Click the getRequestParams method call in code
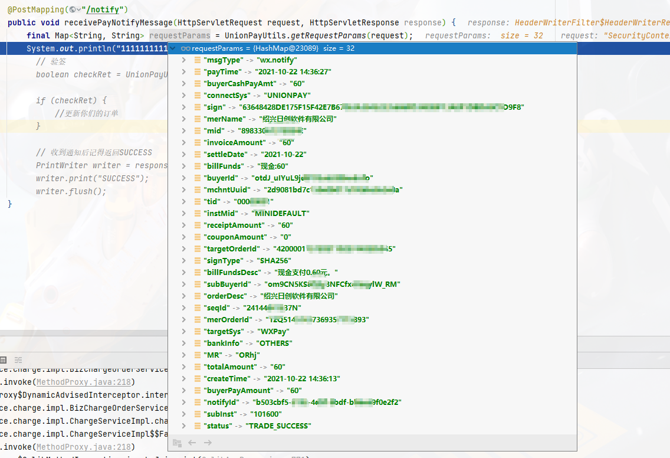 [328, 35]
